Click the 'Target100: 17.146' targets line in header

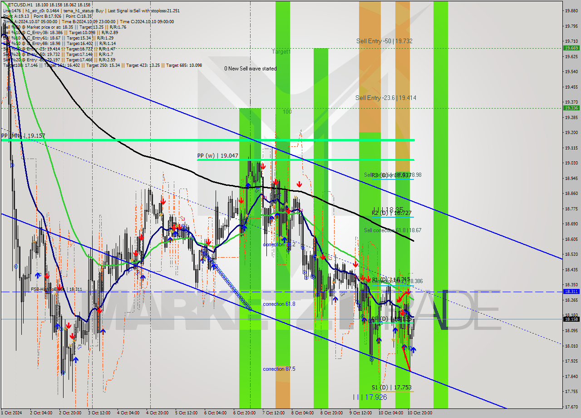pos(103,65)
